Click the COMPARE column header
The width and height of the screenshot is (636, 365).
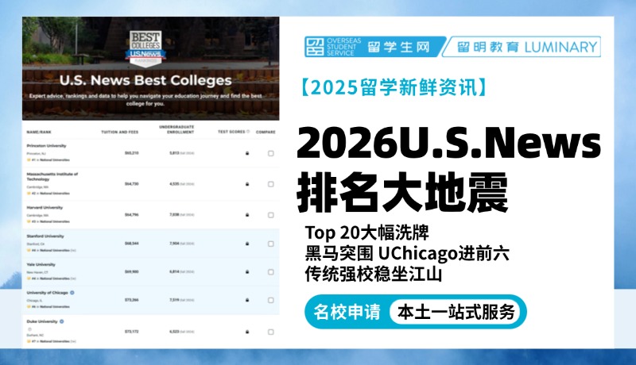[x=266, y=132]
